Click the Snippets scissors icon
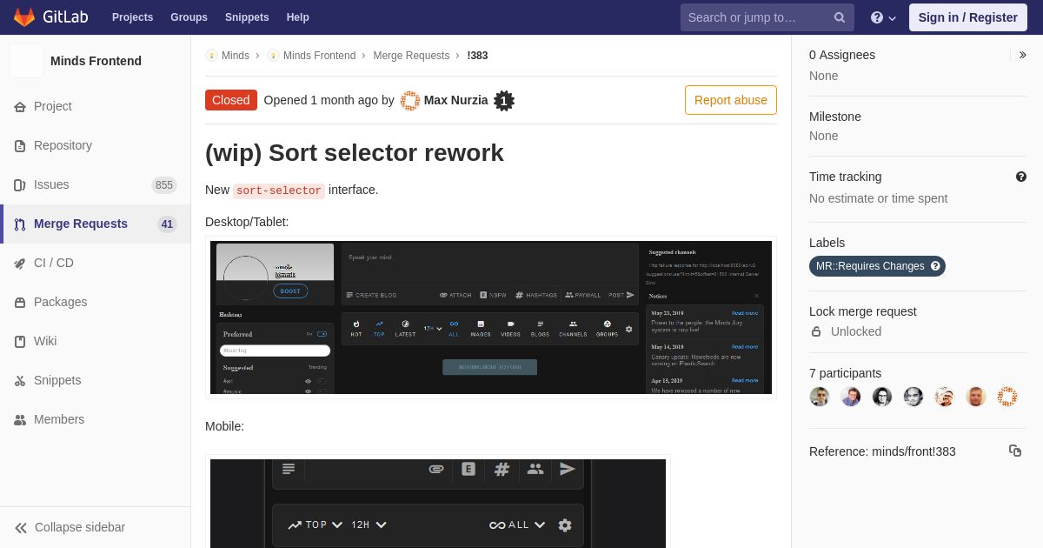 pos(20,380)
